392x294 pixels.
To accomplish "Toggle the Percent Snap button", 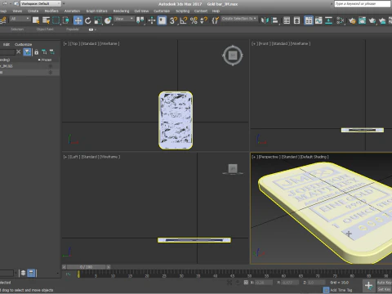I will pyautogui.click(x=194, y=20).
